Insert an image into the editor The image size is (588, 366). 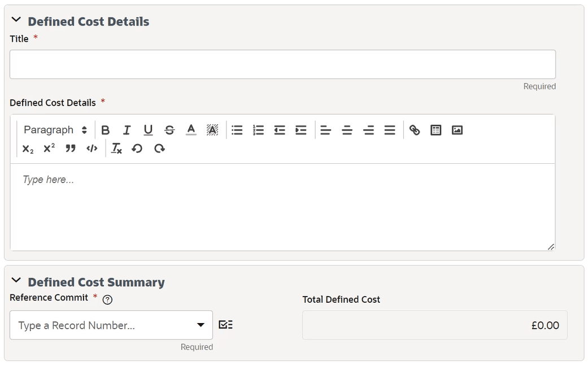[x=457, y=130]
